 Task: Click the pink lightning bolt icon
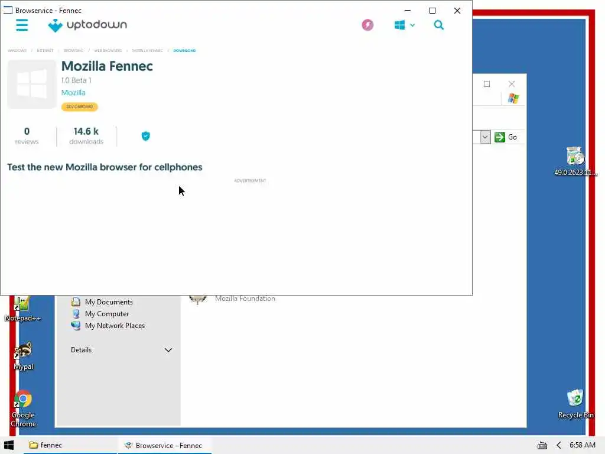(x=367, y=25)
